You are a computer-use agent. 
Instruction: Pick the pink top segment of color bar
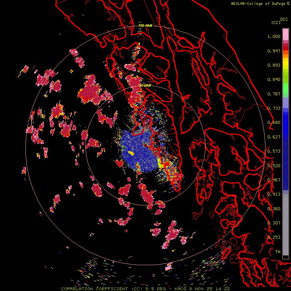[x=286, y=34]
